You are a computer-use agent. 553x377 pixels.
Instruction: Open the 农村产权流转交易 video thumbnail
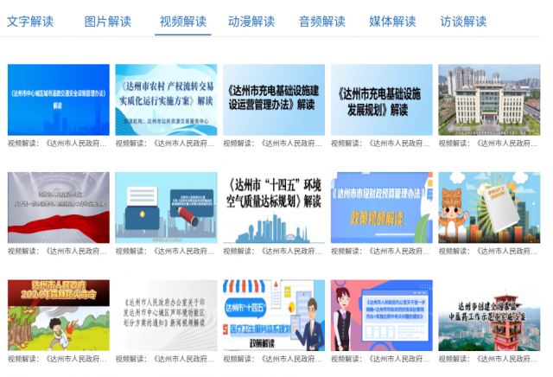166,99
